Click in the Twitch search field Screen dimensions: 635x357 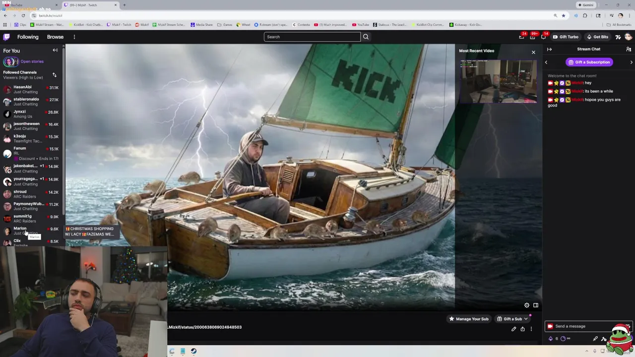tap(312, 37)
